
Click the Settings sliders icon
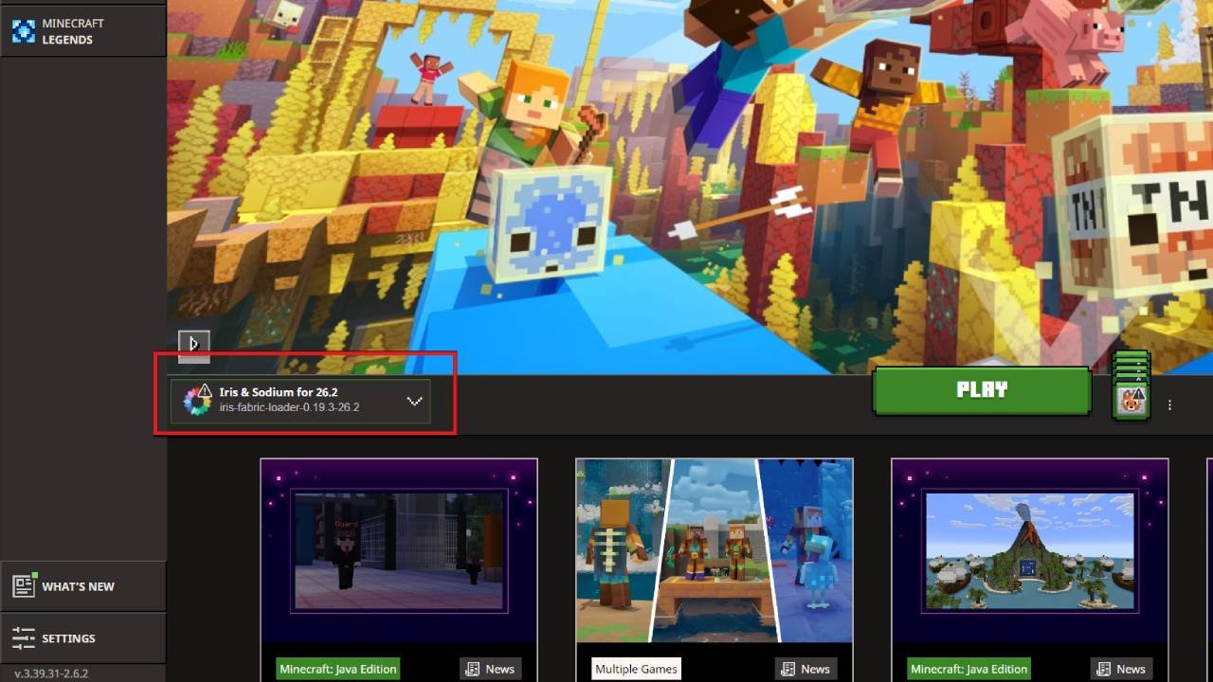click(x=24, y=638)
